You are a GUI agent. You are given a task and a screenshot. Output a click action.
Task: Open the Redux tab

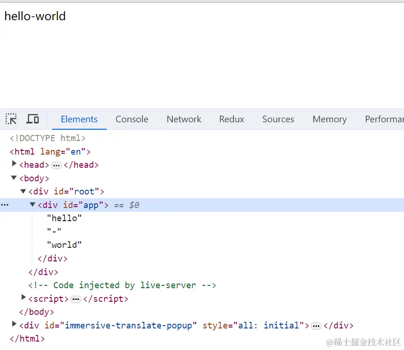pyautogui.click(x=231, y=119)
